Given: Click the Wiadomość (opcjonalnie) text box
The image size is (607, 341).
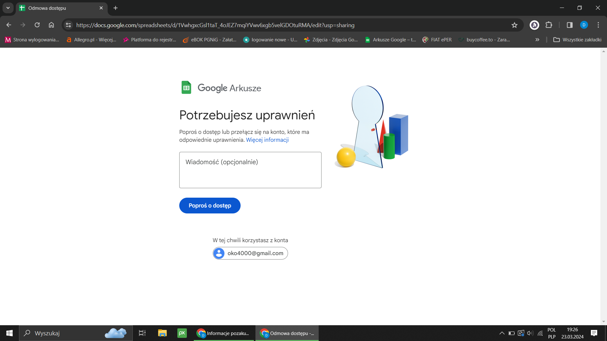Looking at the screenshot, I should coord(250,170).
